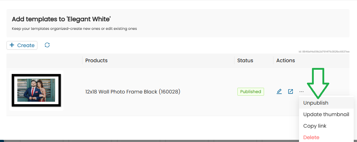Open the wall photo frame thumbnail
This screenshot has height=142, width=357.
36,91
